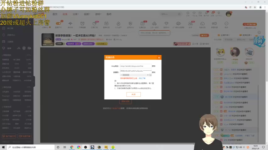Open the blue learn-more link in dialog
The height and width of the screenshot is (150, 268).
(x=142, y=78)
